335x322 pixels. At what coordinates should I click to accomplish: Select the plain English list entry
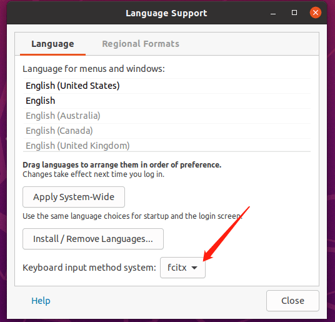(167, 101)
